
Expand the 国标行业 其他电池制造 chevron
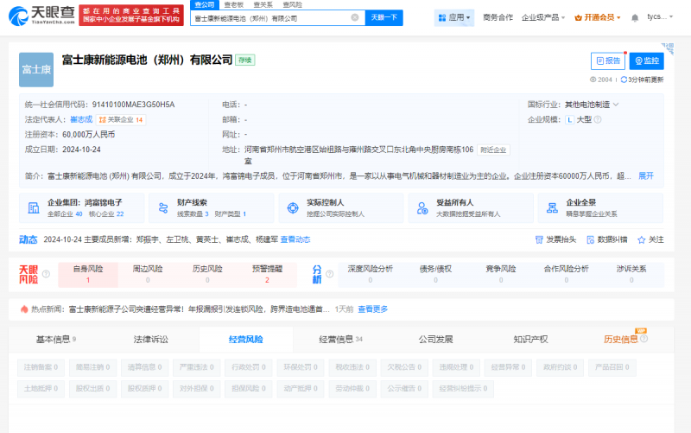click(616, 105)
